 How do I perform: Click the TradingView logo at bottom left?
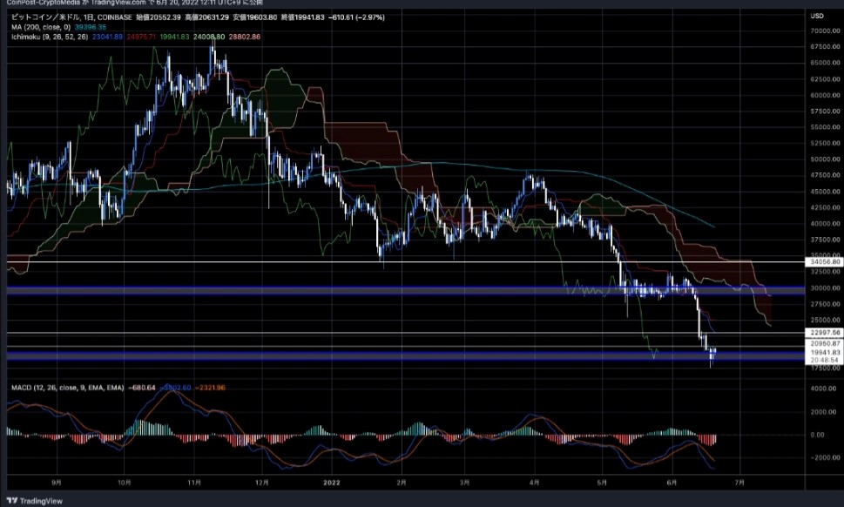35,501
